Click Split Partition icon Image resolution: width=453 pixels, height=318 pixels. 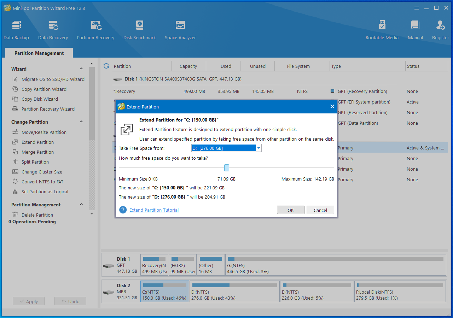coord(15,162)
